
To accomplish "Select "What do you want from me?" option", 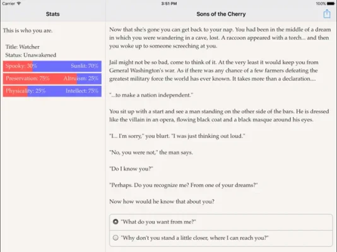I will pos(221,222).
